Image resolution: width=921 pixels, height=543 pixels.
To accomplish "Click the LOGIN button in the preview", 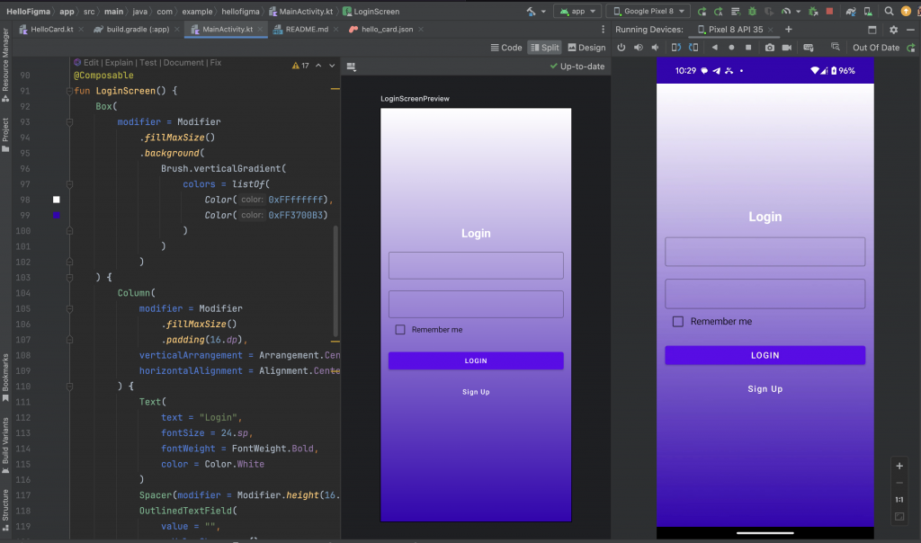I will pyautogui.click(x=476, y=361).
